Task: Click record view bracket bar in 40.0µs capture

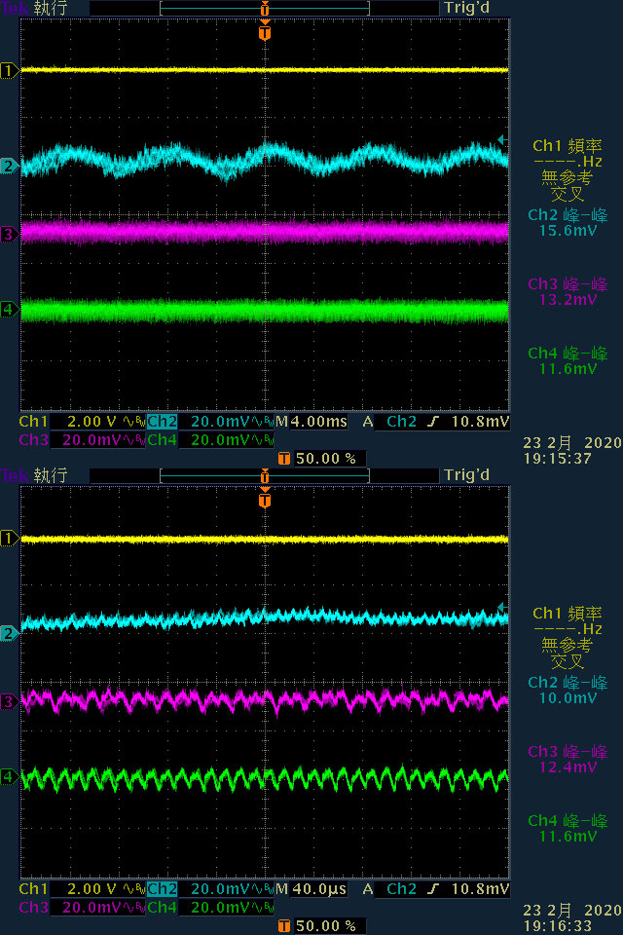Action: click(265, 476)
